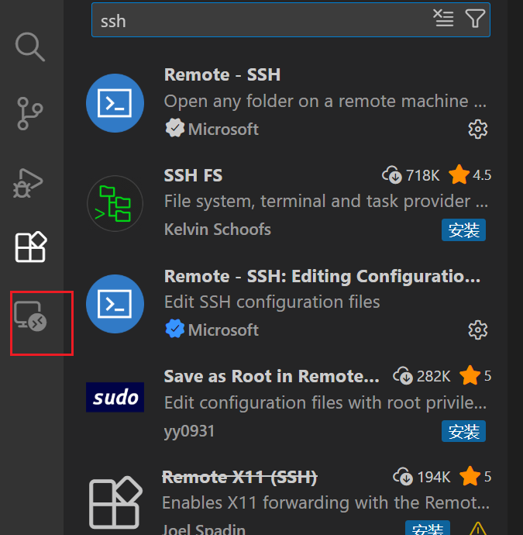Install Save as Root in Remote extension

463,431
